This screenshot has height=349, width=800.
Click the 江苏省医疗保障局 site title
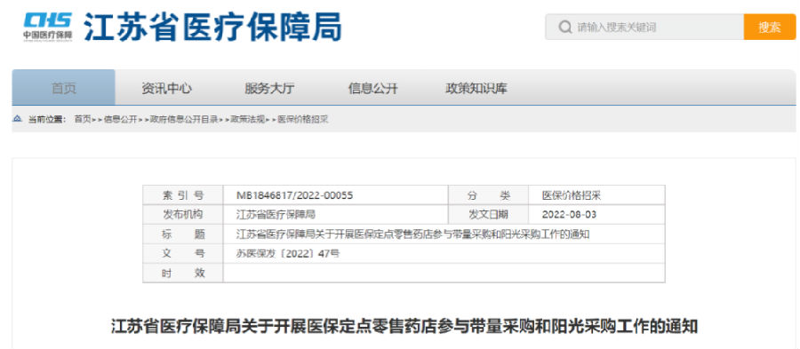pyautogui.click(x=212, y=27)
